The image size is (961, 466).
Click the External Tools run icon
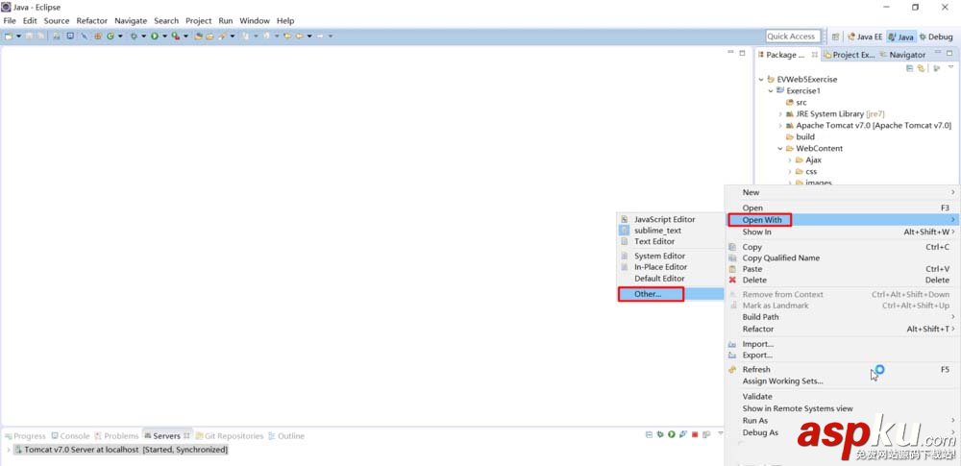pos(175,37)
